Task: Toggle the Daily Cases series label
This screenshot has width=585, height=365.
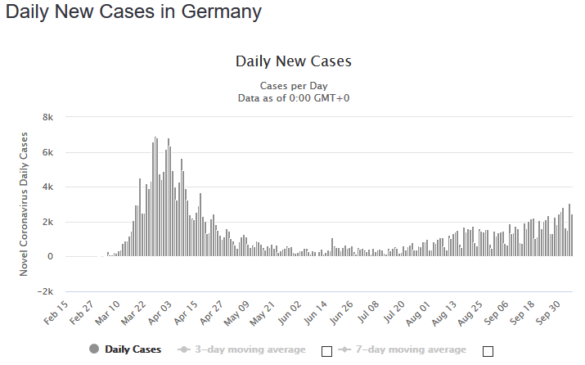Action: coord(133,349)
